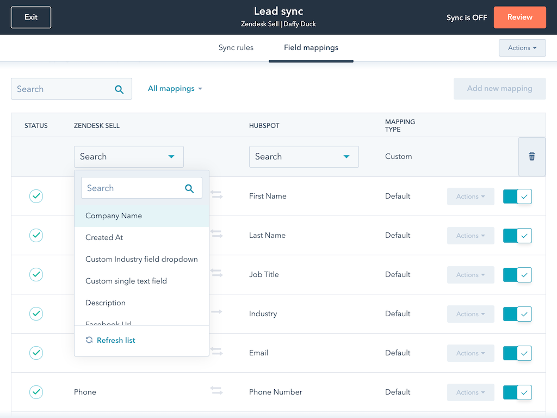This screenshot has width=557, height=418.
Task: Select Company Name from the dropdown list
Action: 114,216
